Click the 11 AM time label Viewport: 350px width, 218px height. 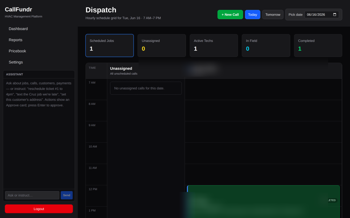93,168
